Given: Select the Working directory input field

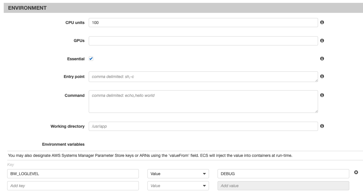Looking at the screenshot, I should (x=203, y=126).
